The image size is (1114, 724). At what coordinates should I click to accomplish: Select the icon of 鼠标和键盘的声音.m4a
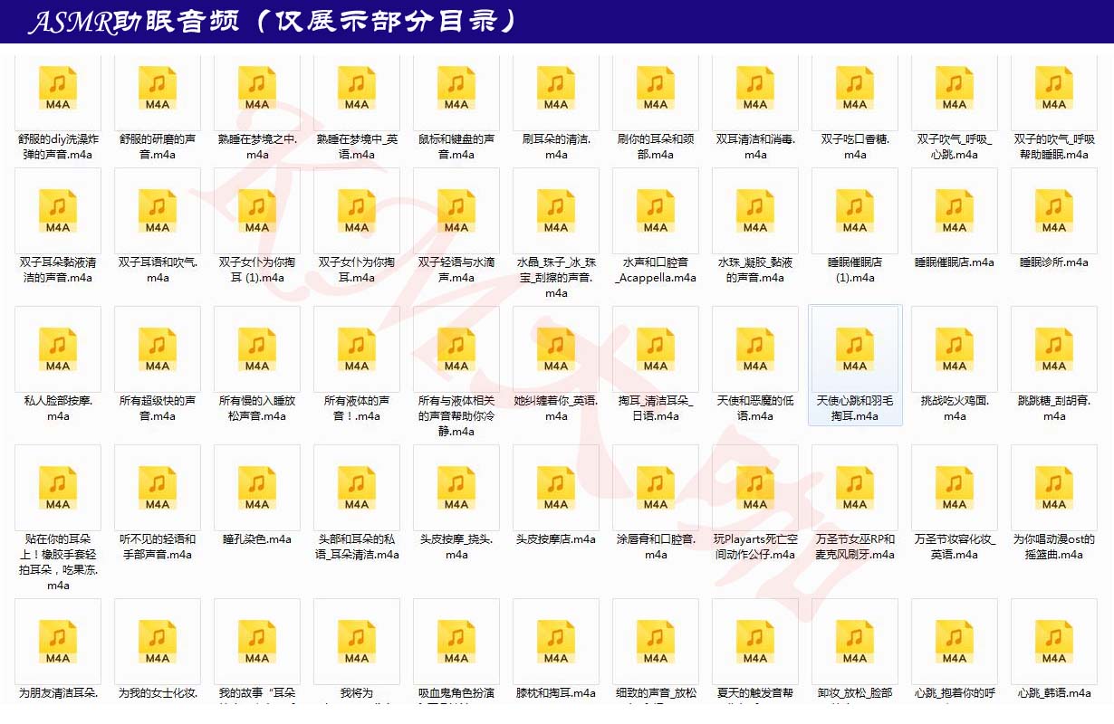pyautogui.click(x=456, y=89)
